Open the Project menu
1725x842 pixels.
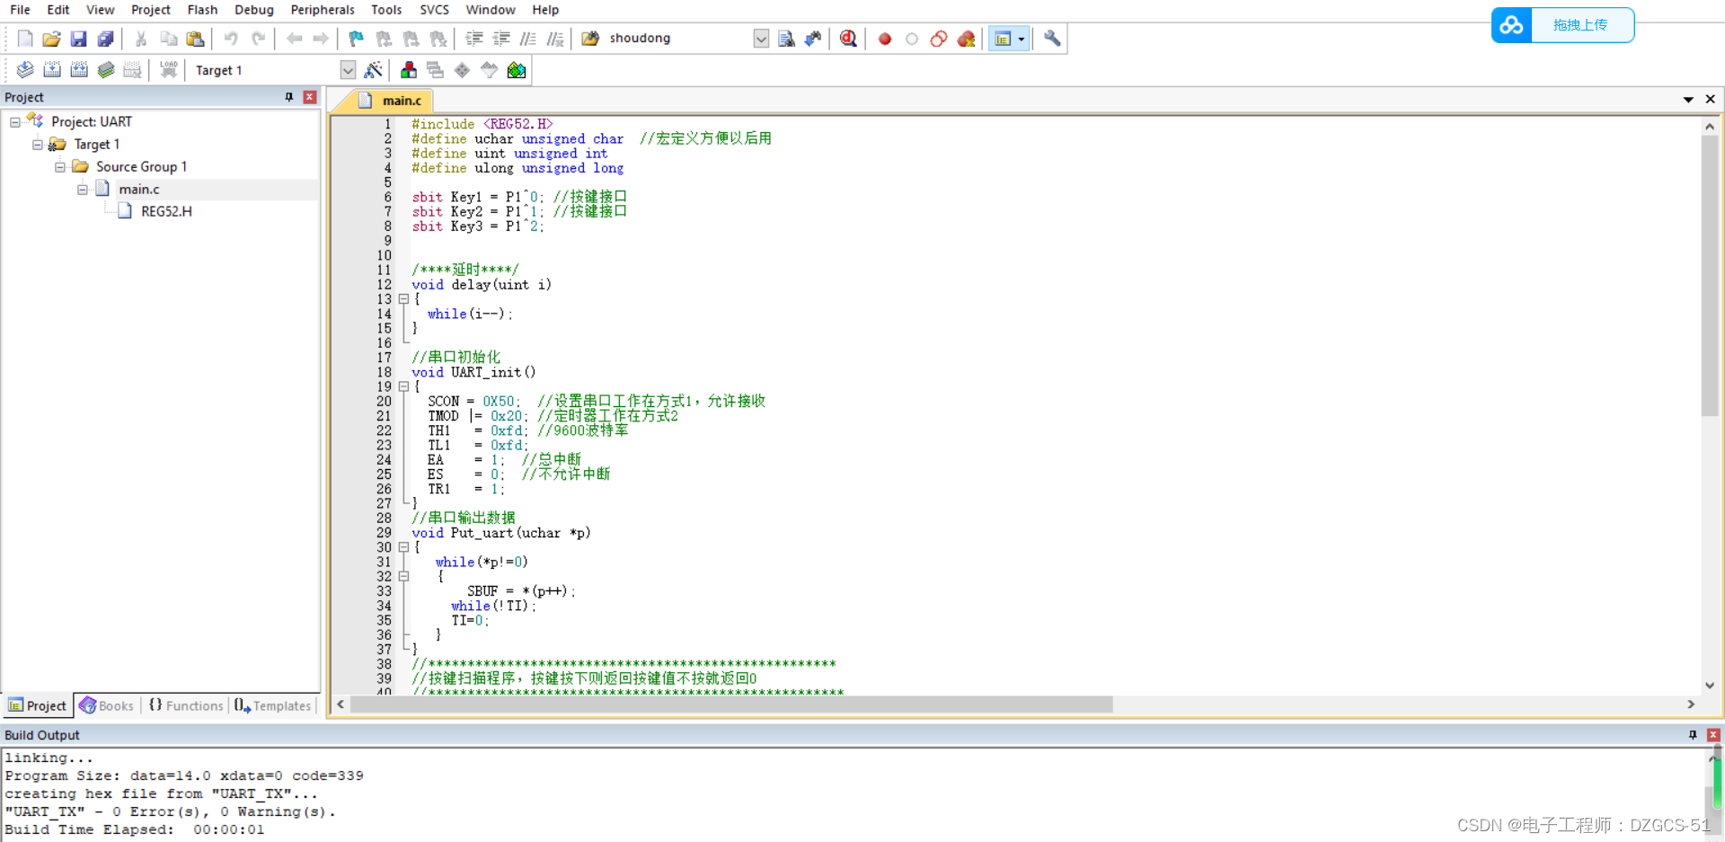coord(150,10)
